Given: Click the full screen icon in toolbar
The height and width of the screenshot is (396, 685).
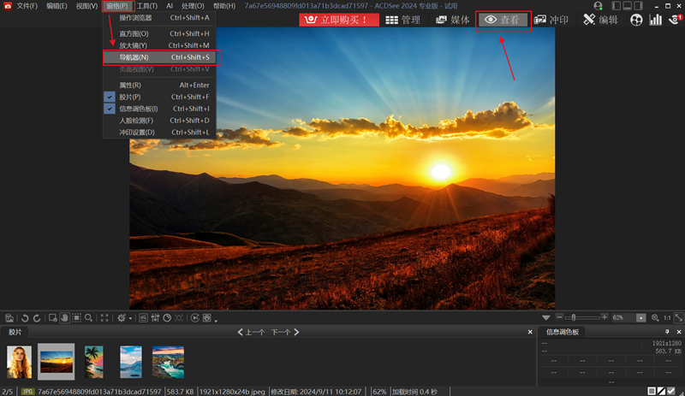Looking at the screenshot, I should pos(104,317).
